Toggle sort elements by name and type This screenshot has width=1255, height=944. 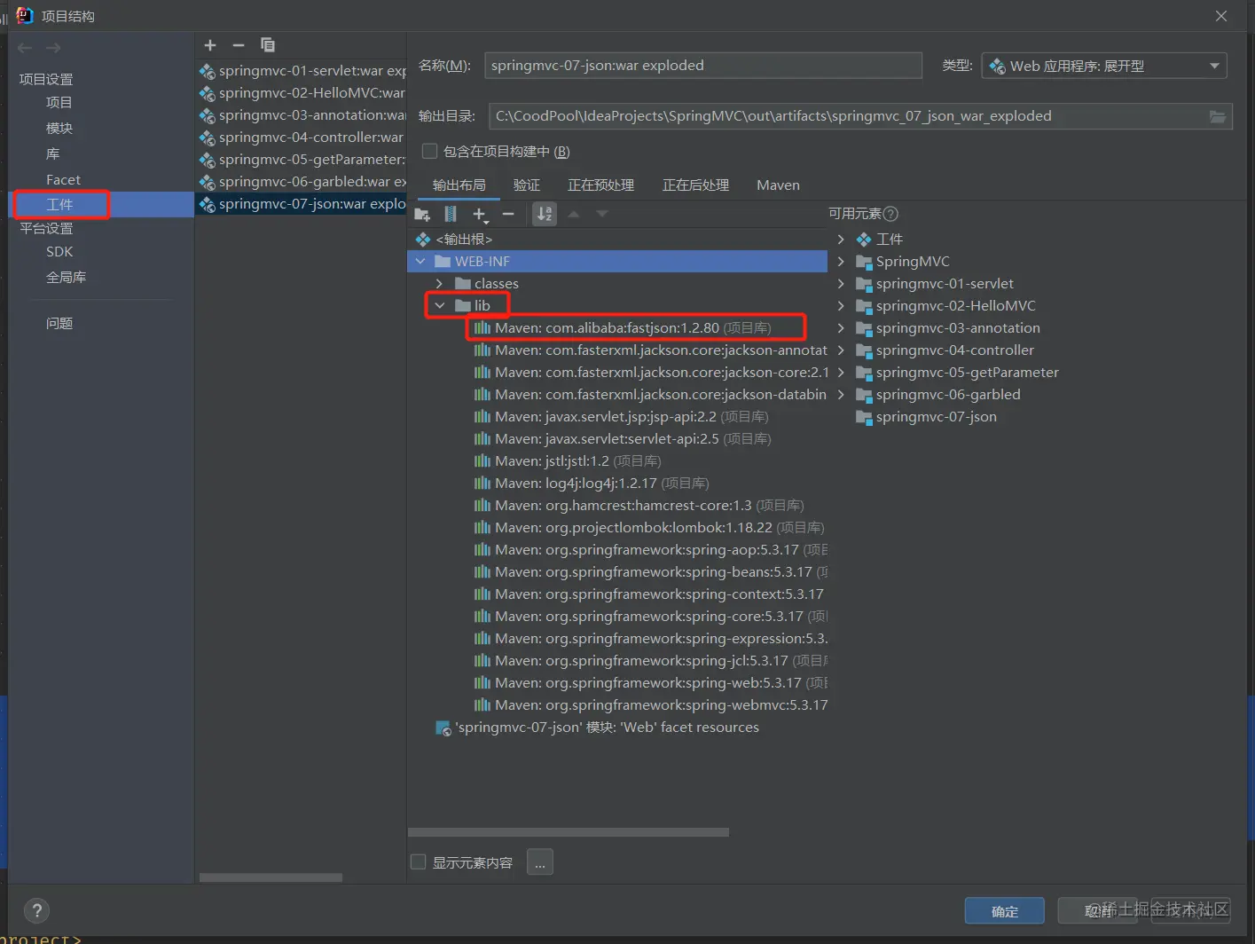click(545, 214)
